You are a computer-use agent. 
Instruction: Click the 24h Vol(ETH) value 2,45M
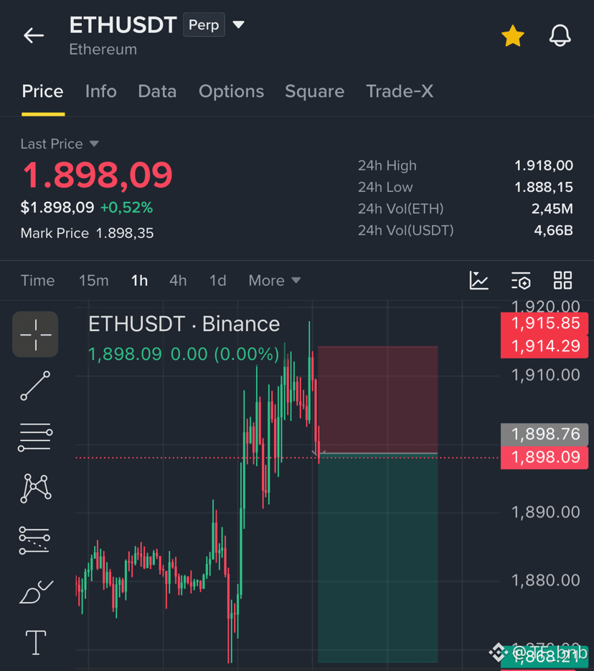552,209
